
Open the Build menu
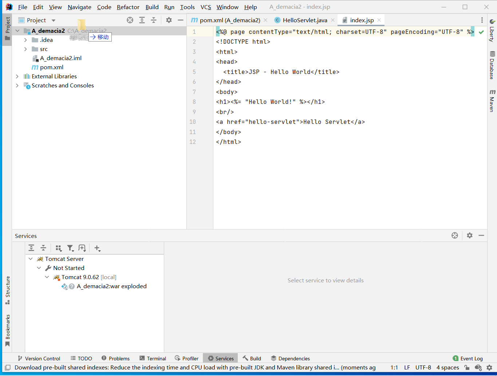[152, 7]
